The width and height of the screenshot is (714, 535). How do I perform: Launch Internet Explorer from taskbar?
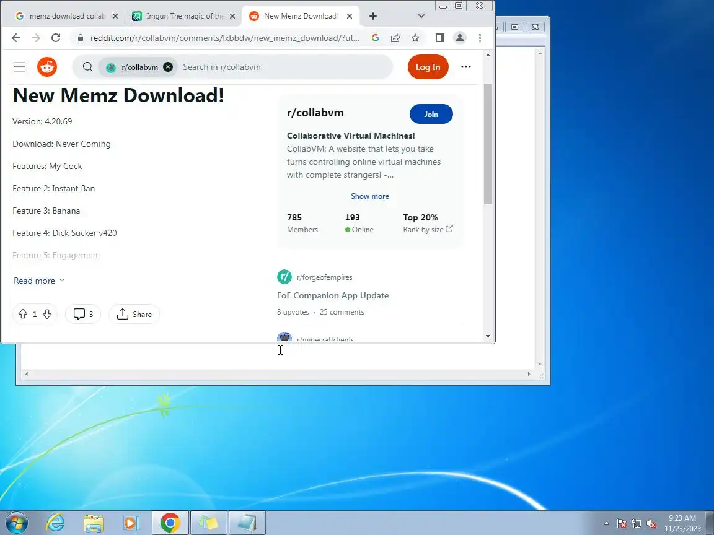pos(56,523)
